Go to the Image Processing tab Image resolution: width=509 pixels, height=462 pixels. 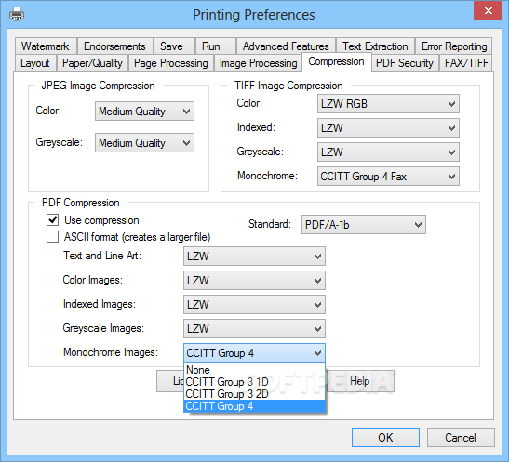tap(258, 63)
